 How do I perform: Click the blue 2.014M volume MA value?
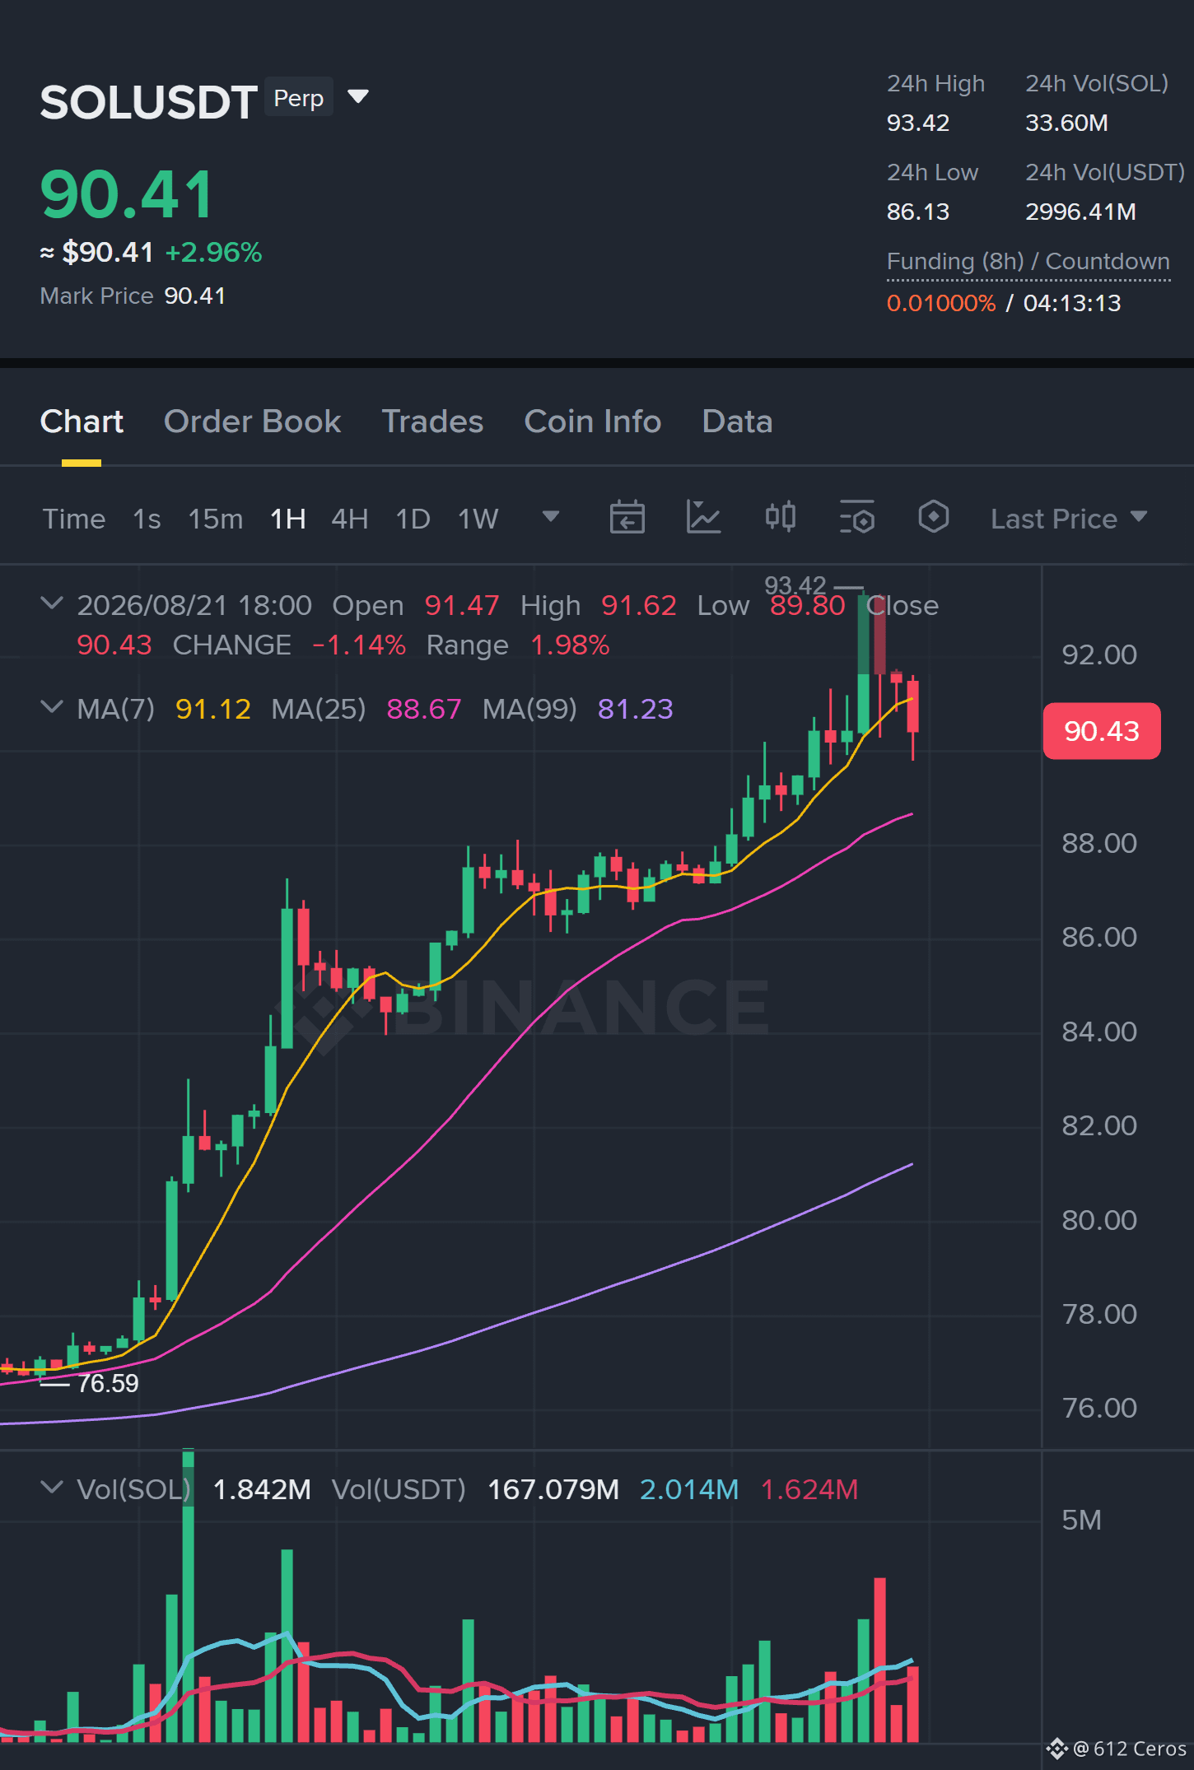click(x=689, y=1489)
